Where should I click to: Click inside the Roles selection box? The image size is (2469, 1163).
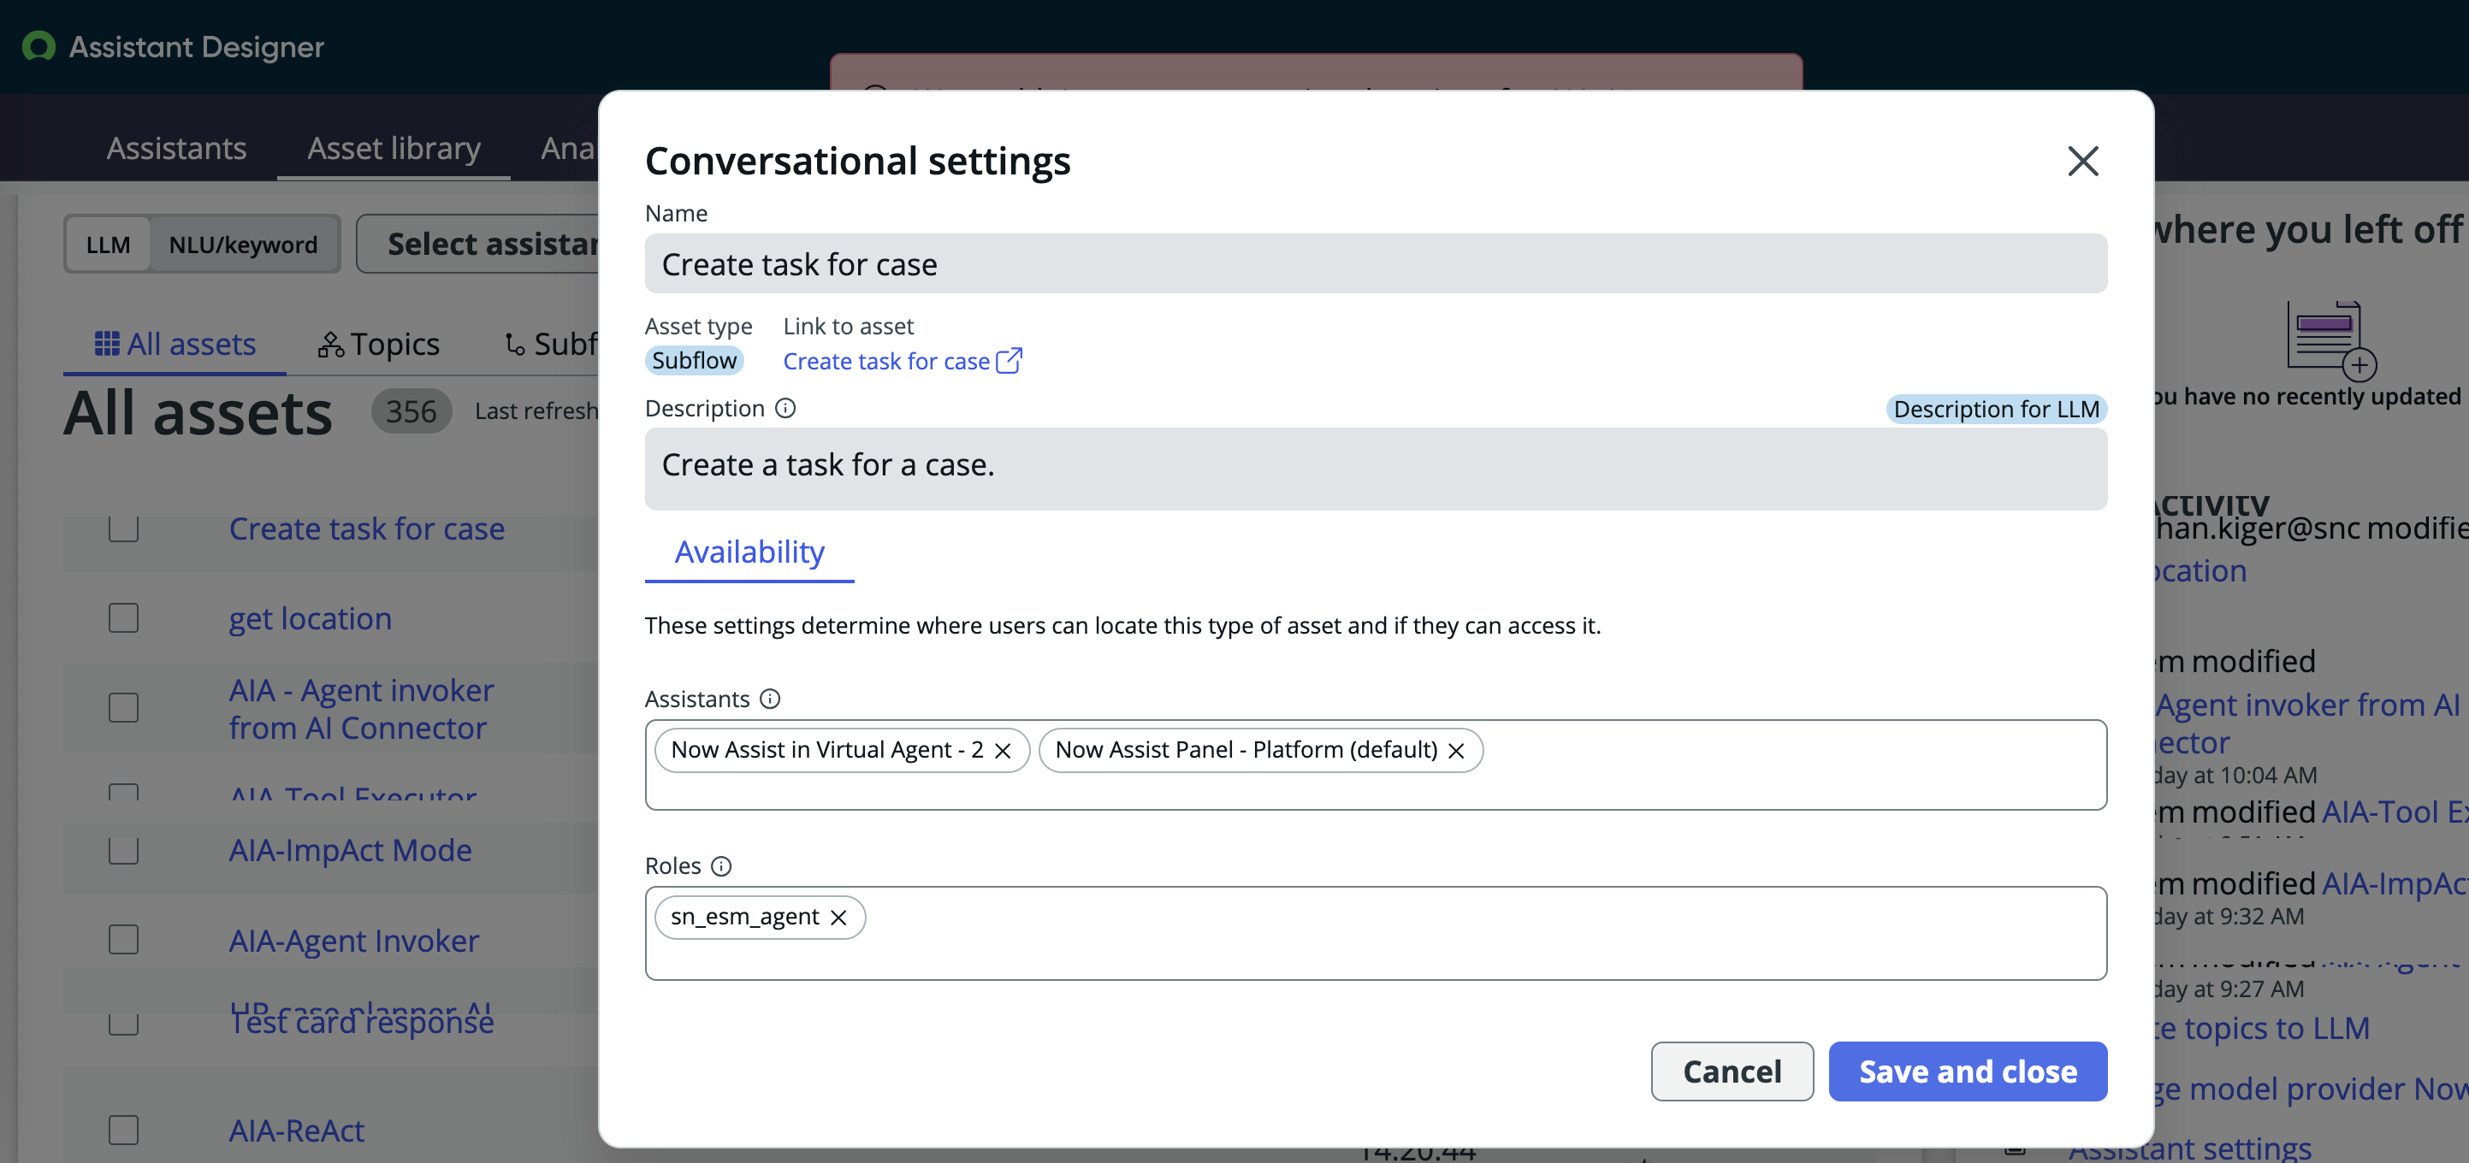[1376, 933]
